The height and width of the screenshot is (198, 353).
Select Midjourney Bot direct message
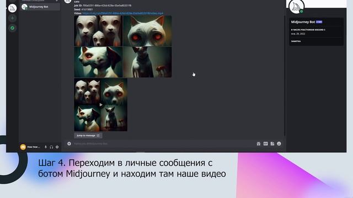tap(40, 7)
